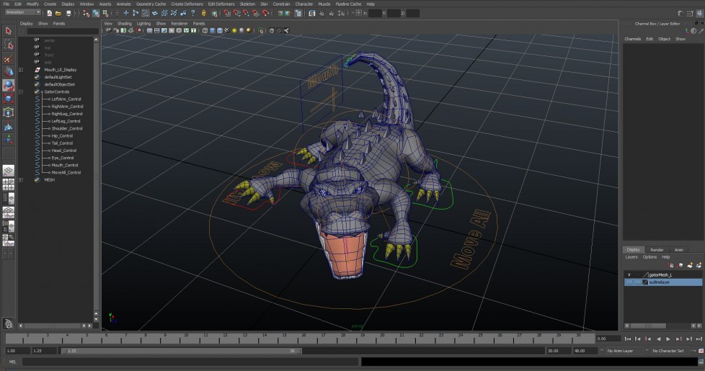The height and width of the screenshot is (371, 705).
Task: Jump to start of playback range
Action: (628, 339)
